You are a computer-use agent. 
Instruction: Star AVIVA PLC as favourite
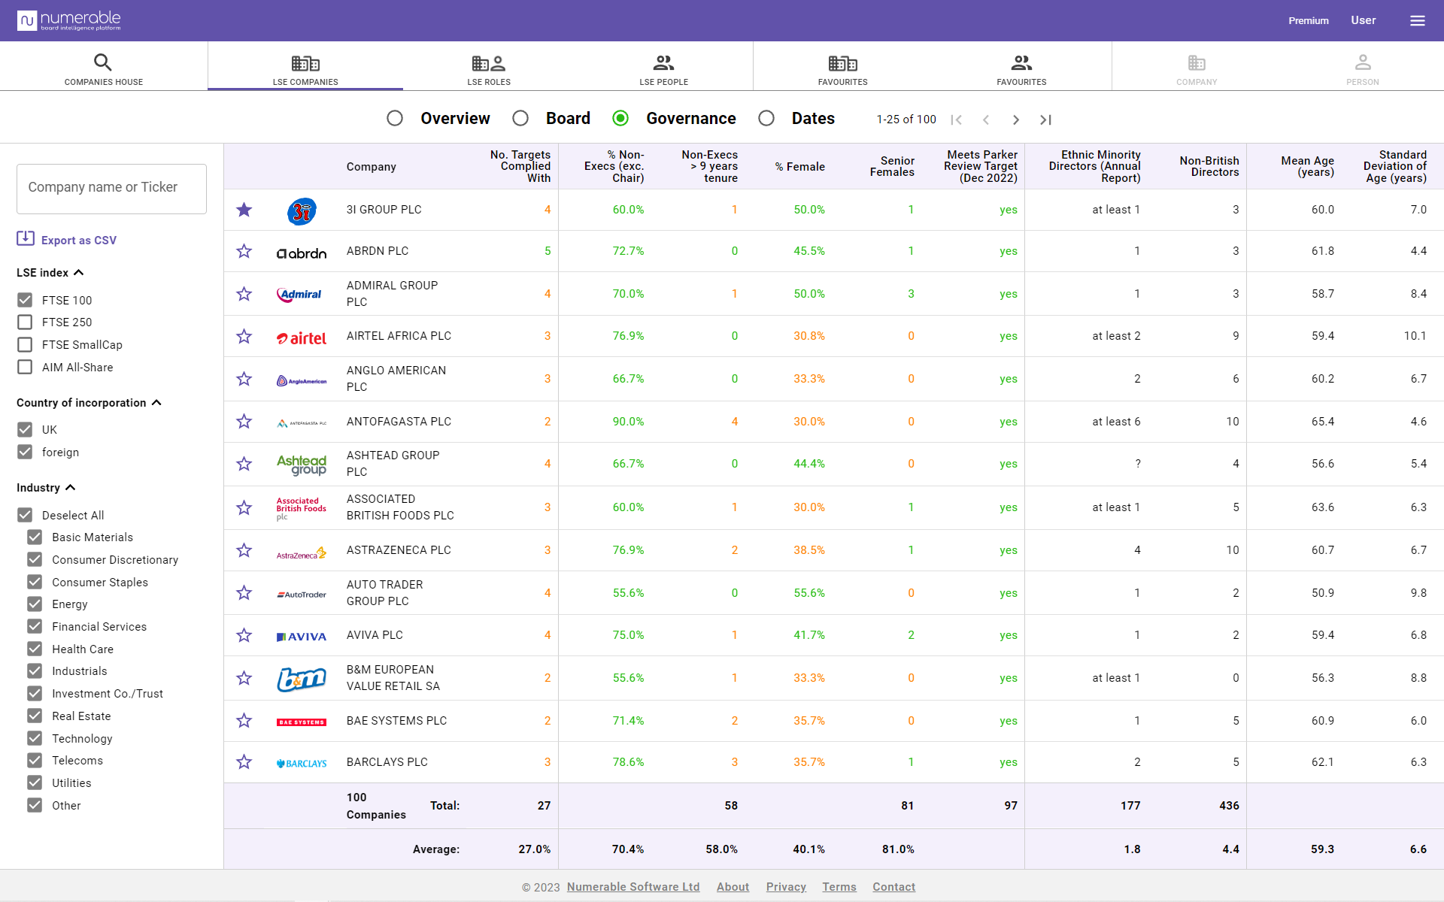click(244, 635)
